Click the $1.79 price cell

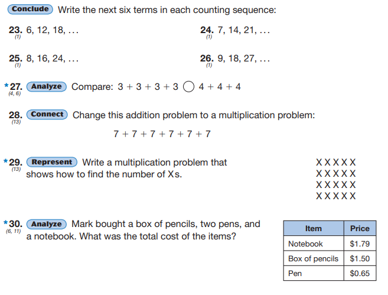click(x=360, y=244)
